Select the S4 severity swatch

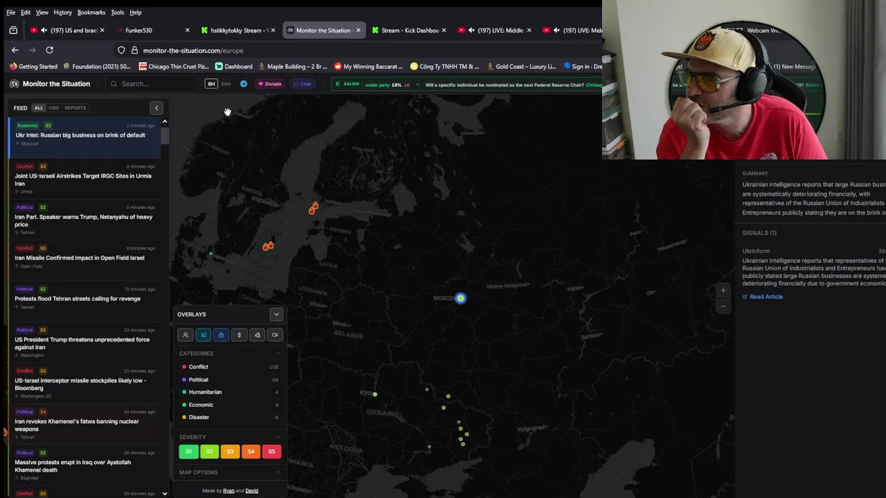point(251,452)
